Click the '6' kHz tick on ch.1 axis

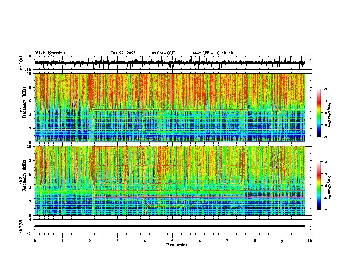pos(31,101)
